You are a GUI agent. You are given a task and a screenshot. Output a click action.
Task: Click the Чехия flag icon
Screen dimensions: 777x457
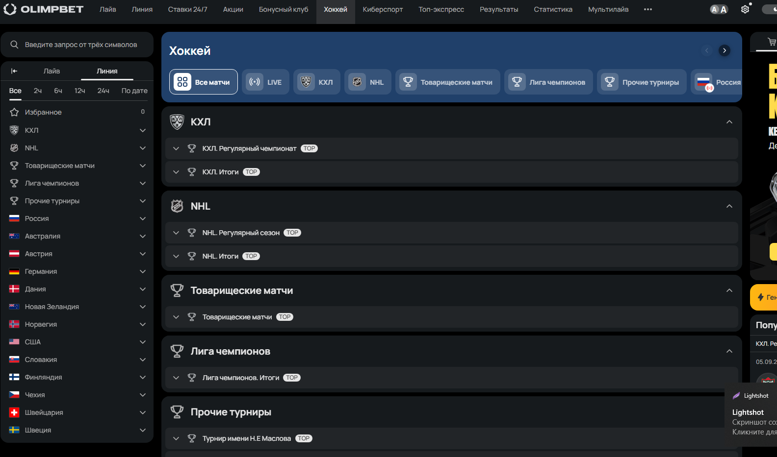tap(14, 395)
